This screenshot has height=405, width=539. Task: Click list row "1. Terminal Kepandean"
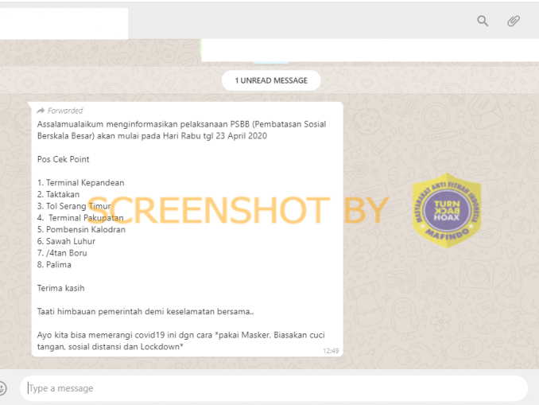pos(81,183)
